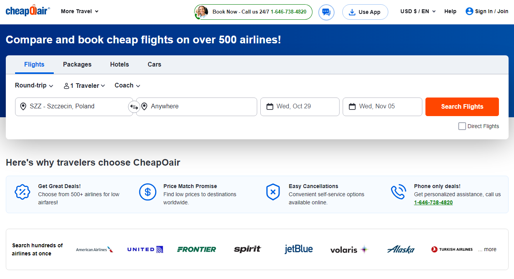The image size is (514, 279).
Task: Expand the Round-trip dropdown
Action: [x=34, y=86]
